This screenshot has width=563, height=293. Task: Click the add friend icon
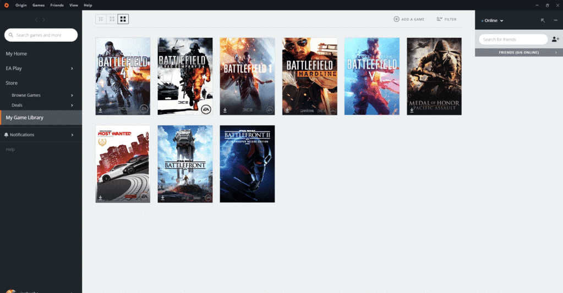pos(555,39)
